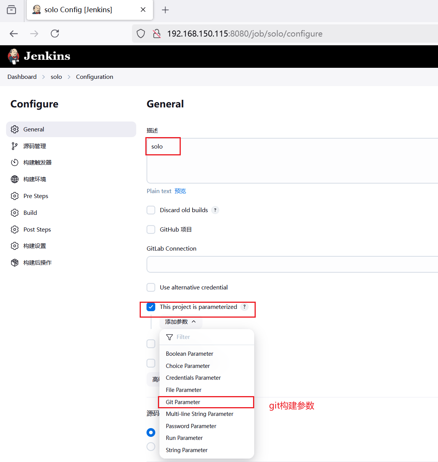Close the solo Config tab

[143, 10]
